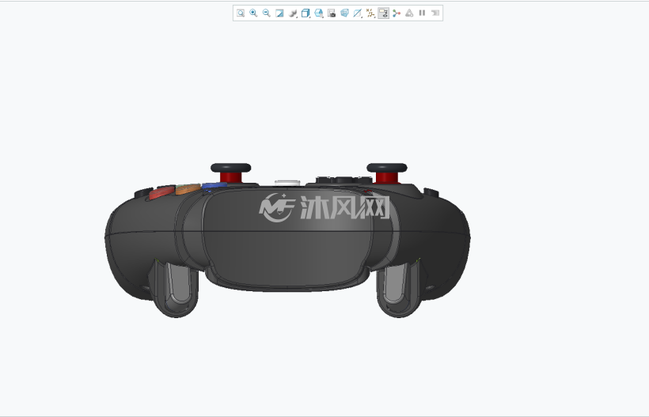Toggle the Spin Center icon
This screenshot has width=649, height=417.
click(x=397, y=13)
